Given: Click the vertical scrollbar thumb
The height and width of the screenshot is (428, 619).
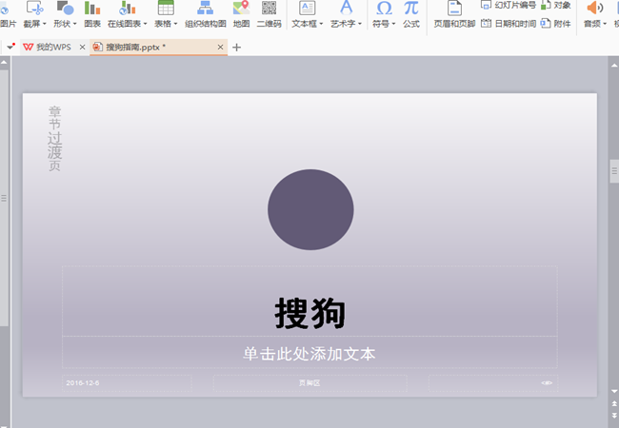Looking at the screenshot, I should (614, 171).
